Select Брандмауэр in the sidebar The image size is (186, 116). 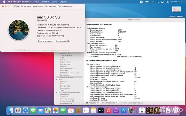coord(65,86)
